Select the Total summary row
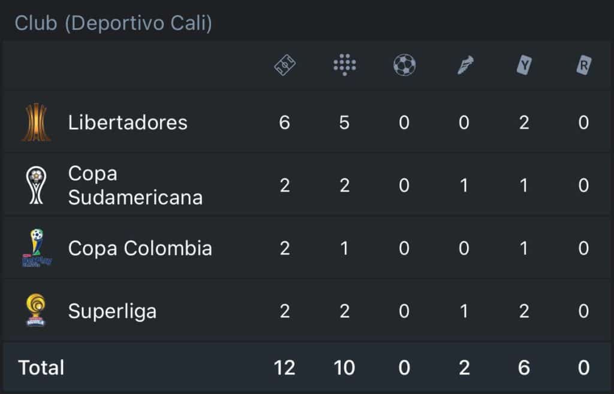The image size is (614, 394). pos(41,368)
